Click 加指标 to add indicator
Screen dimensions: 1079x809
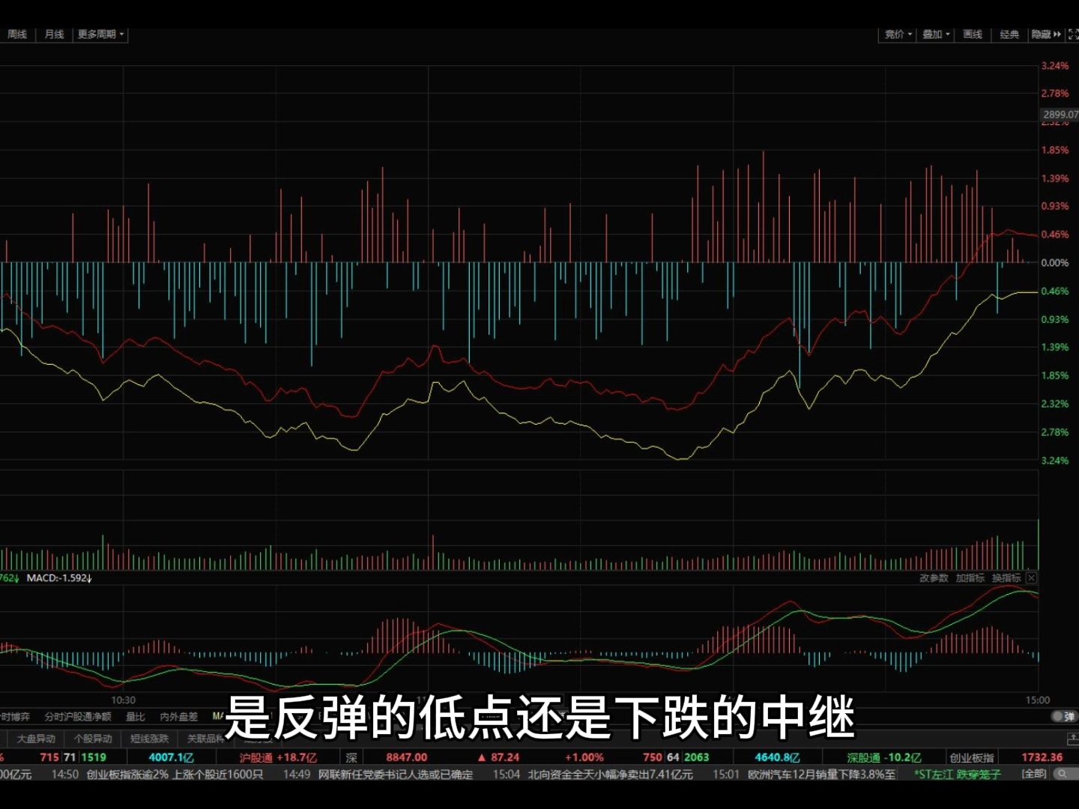[x=970, y=578]
